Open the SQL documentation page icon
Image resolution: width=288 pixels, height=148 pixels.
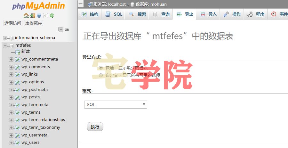(x=45, y=15)
